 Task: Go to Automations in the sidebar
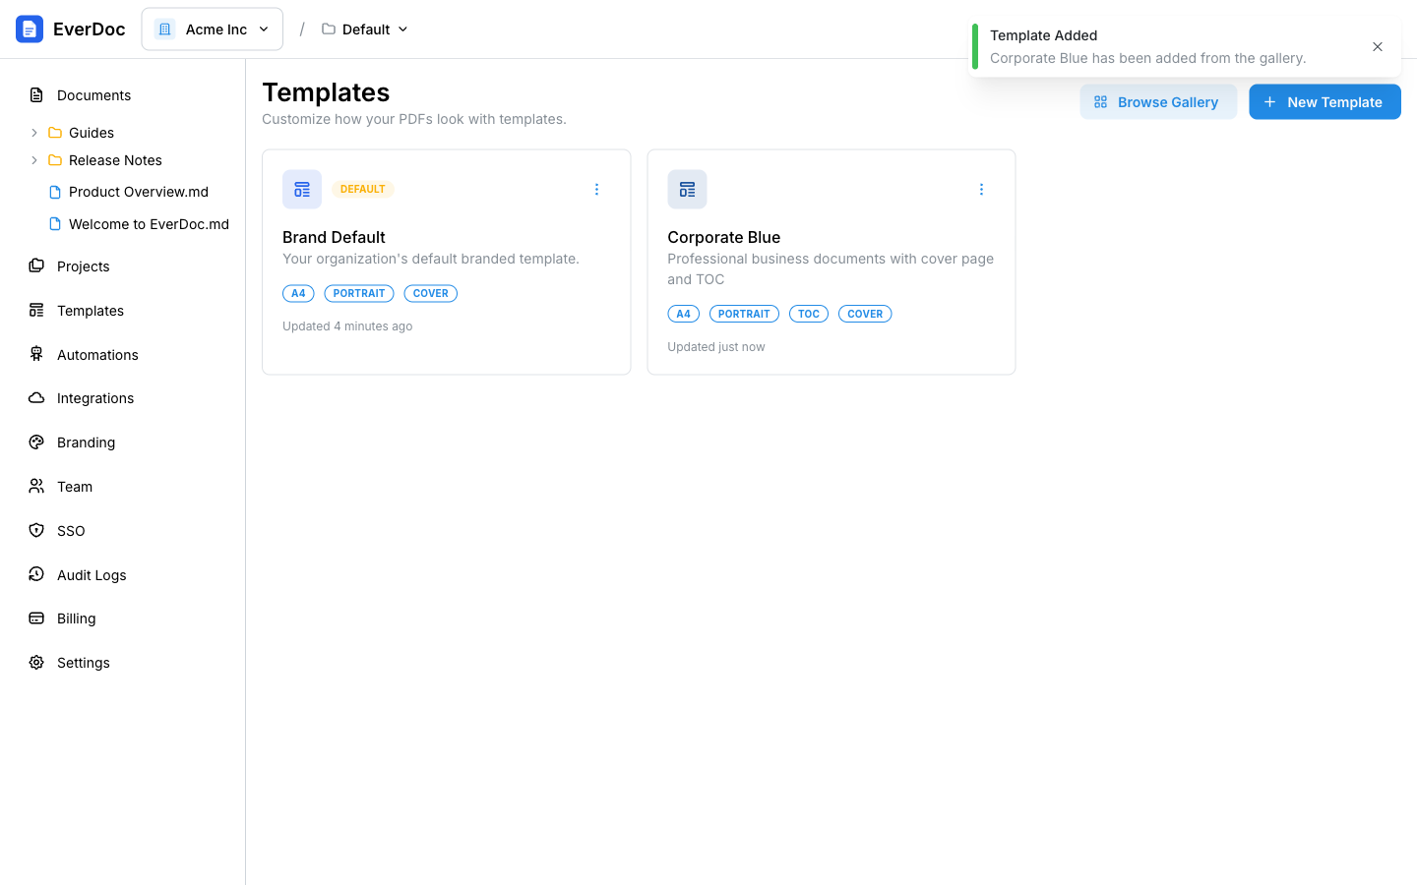pyautogui.click(x=97, y=355)
